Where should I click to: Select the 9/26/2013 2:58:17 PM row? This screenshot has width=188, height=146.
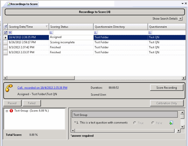[94, 42]
